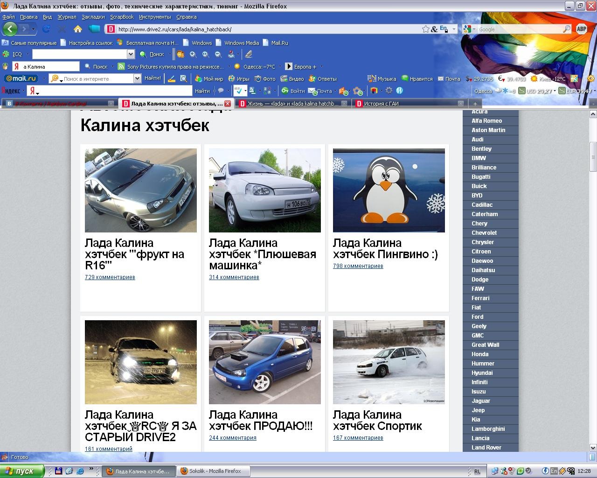Viewport: 597px width, 478px height.
Task: Click the page vertical scrollbar thumb
Action: click(x=593, y=157)
